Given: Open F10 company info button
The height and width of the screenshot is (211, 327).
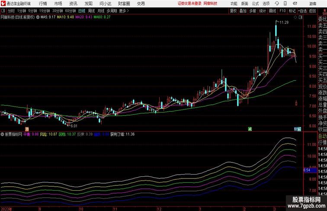Looking at the screenshot, I should pos(282,11).
